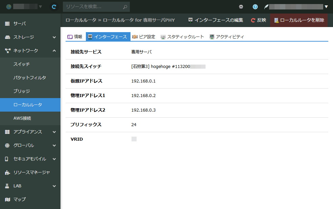Click the 専用サーバ service value
The height and width of the screenshot is (209, 333).
(141, 52)
